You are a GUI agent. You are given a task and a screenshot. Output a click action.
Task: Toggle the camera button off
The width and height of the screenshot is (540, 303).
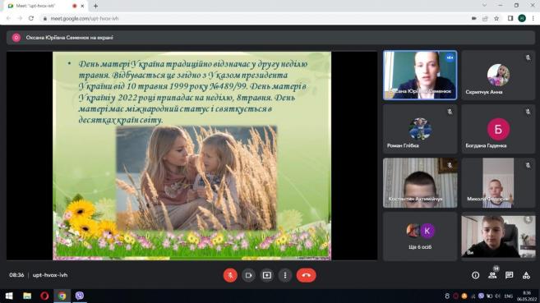pyautogui.click(x=249, y=275)
